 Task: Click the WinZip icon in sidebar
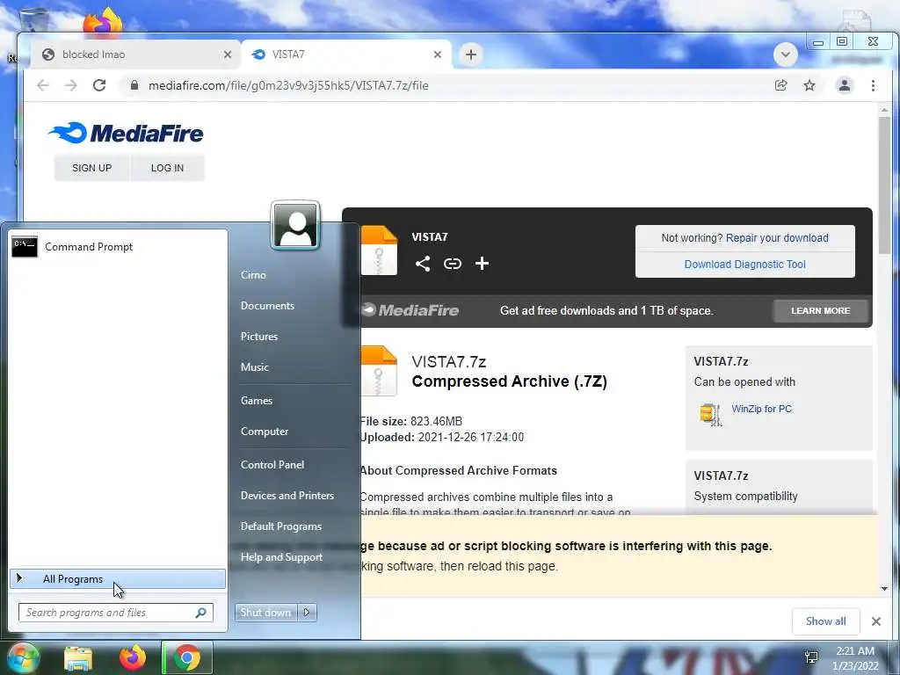710,414
